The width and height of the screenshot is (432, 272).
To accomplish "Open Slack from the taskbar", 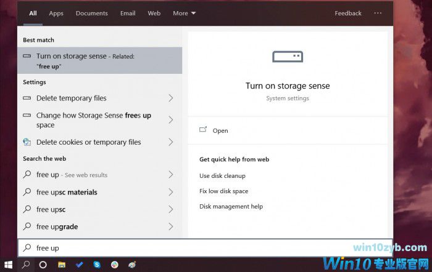I will (x=115, y=265).
